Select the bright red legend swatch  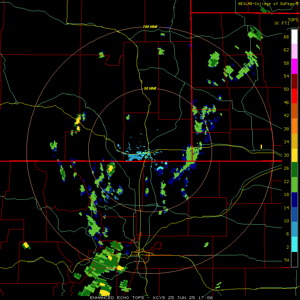[294, 96]
